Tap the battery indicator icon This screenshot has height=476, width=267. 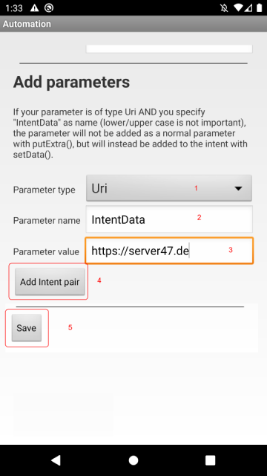pos(259,8)
